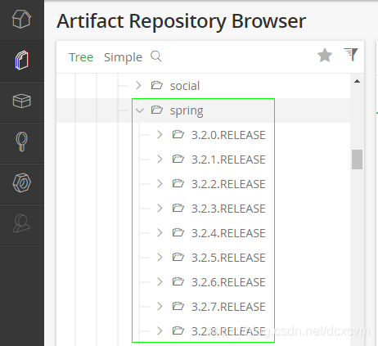Open the Search magnifier icon in the sidebar
The height and width of the screenshot is (346, 378).
click(21, 142)
